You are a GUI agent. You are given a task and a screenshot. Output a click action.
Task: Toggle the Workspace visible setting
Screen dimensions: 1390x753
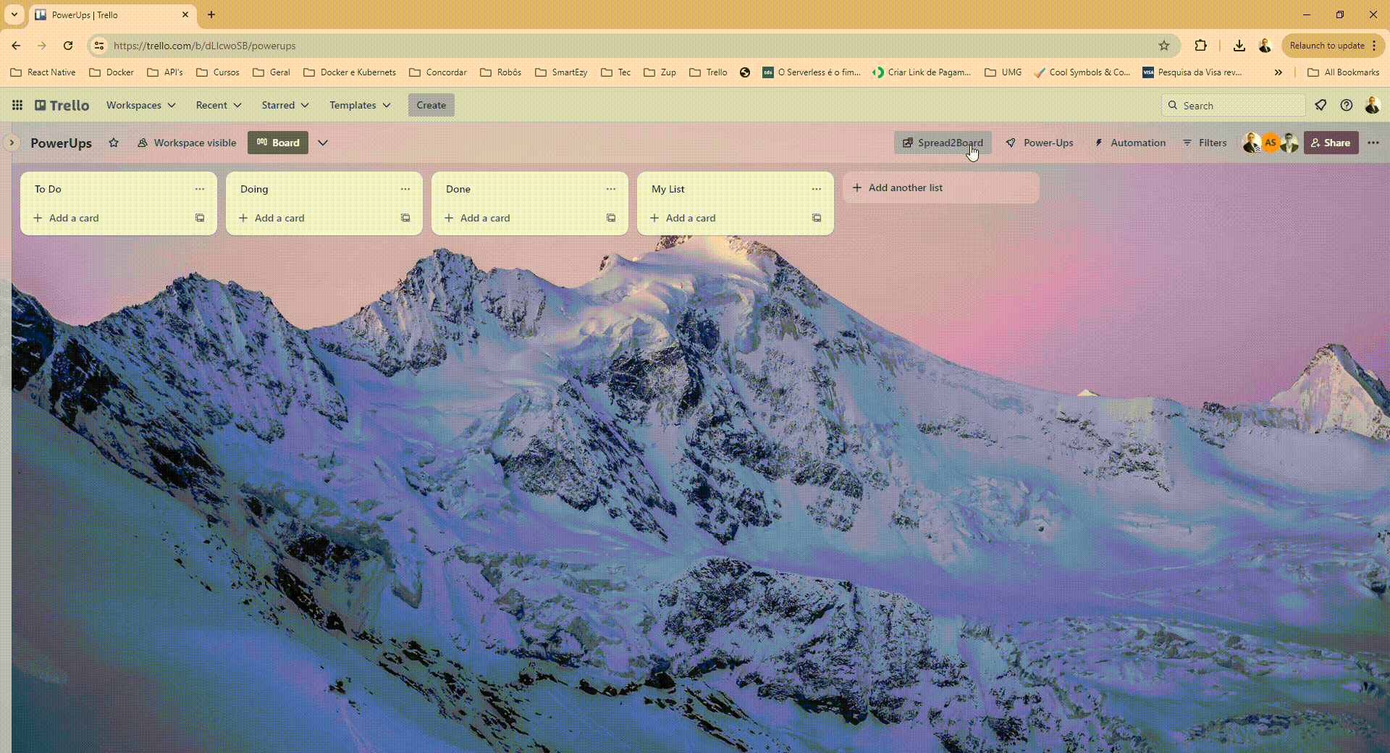click(x=186, y=143)
